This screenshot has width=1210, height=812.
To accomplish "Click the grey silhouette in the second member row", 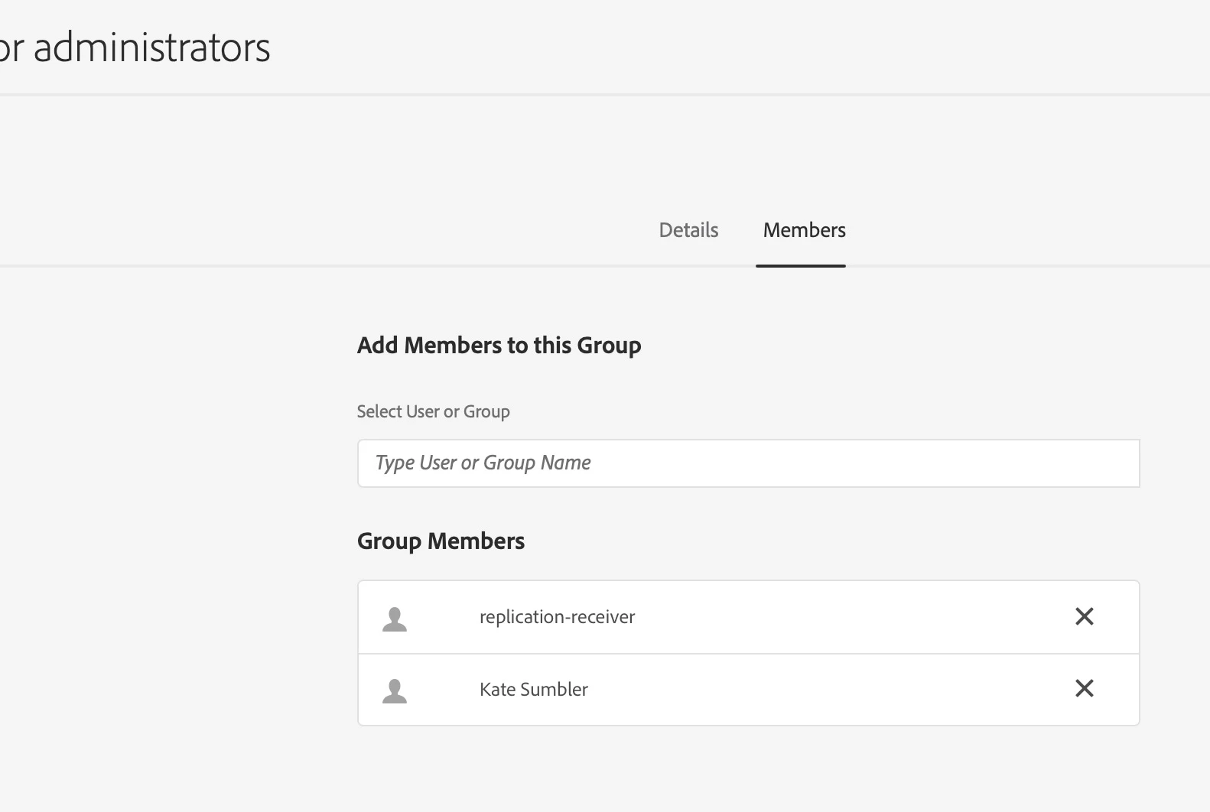I will coord(395,690).
